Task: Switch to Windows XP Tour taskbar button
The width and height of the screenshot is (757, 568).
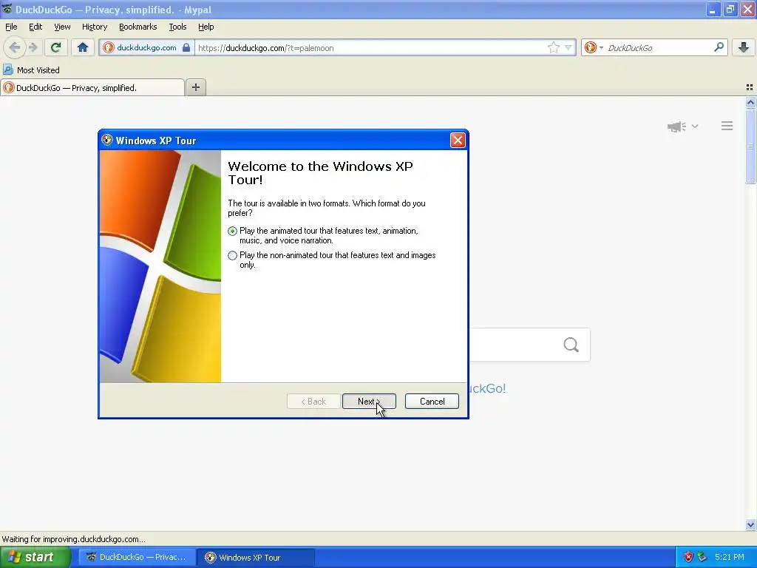Action: (x=257, y=557)
